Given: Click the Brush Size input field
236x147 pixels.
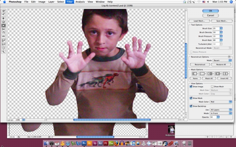Looking at the screenshot, I should [x=216, y=28].
